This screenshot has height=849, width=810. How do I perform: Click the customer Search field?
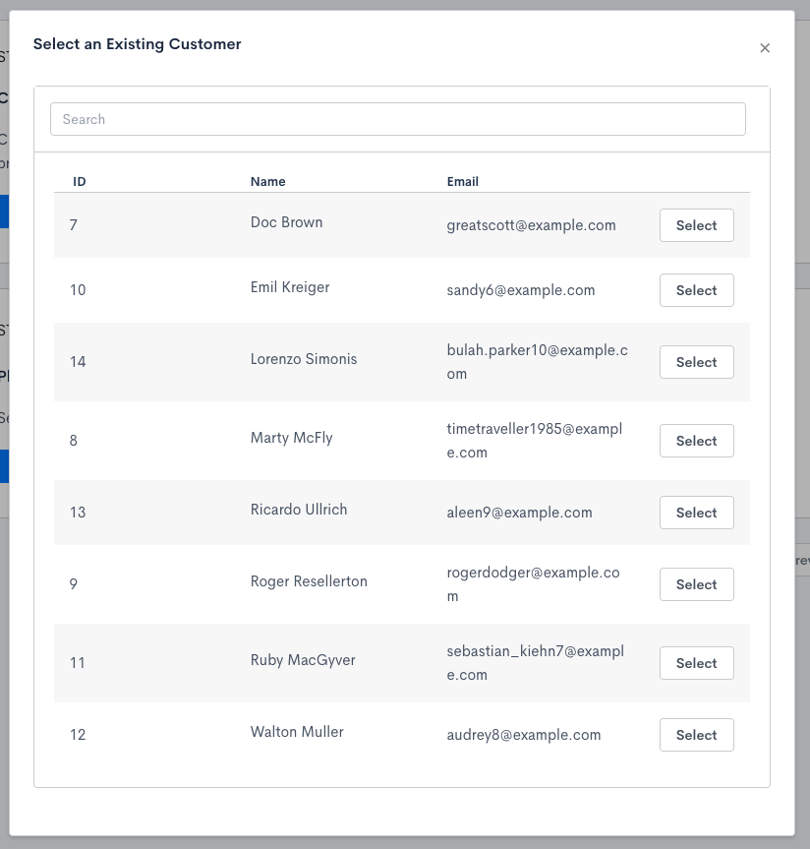point(397,119)
